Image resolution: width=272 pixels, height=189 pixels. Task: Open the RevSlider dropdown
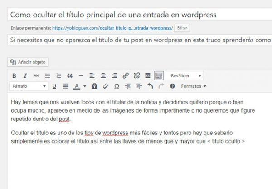(185, 75)
